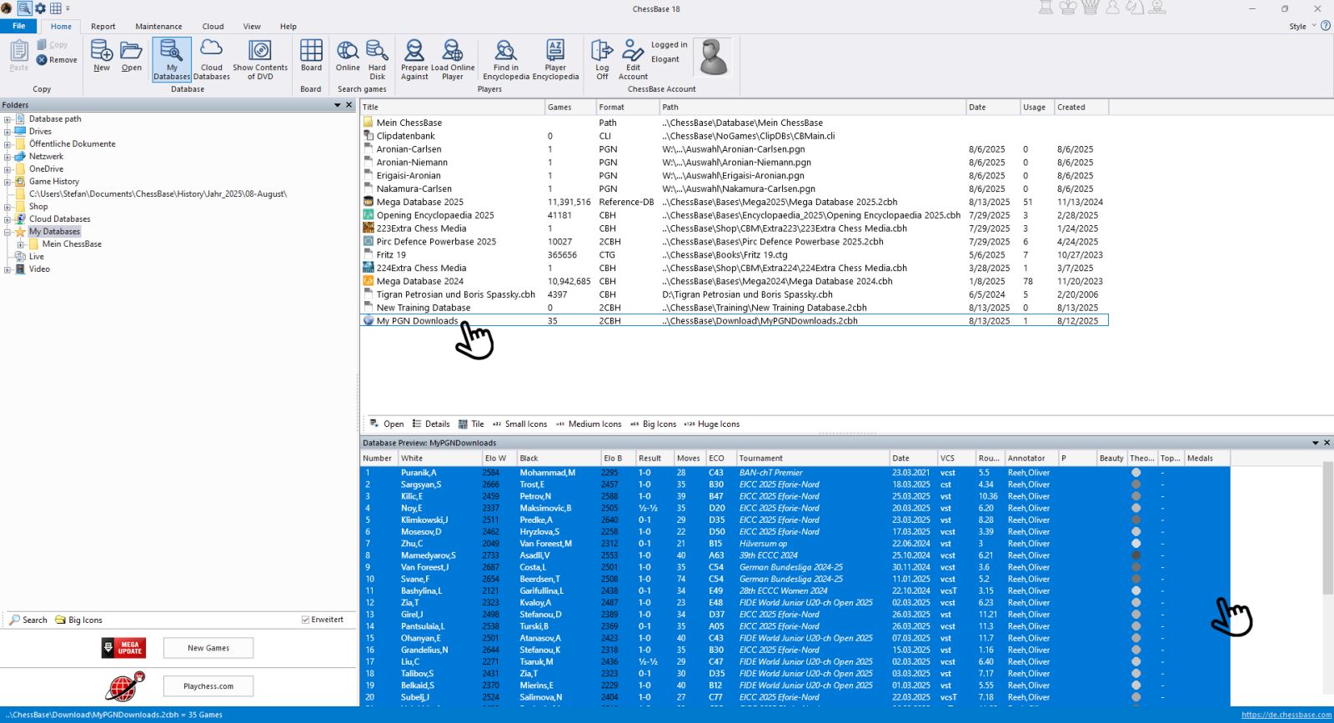Viewport: 1334px width, 723px height.
Task: Expand the Cloud Databases folder node
Action: click(x=8, y=219)
